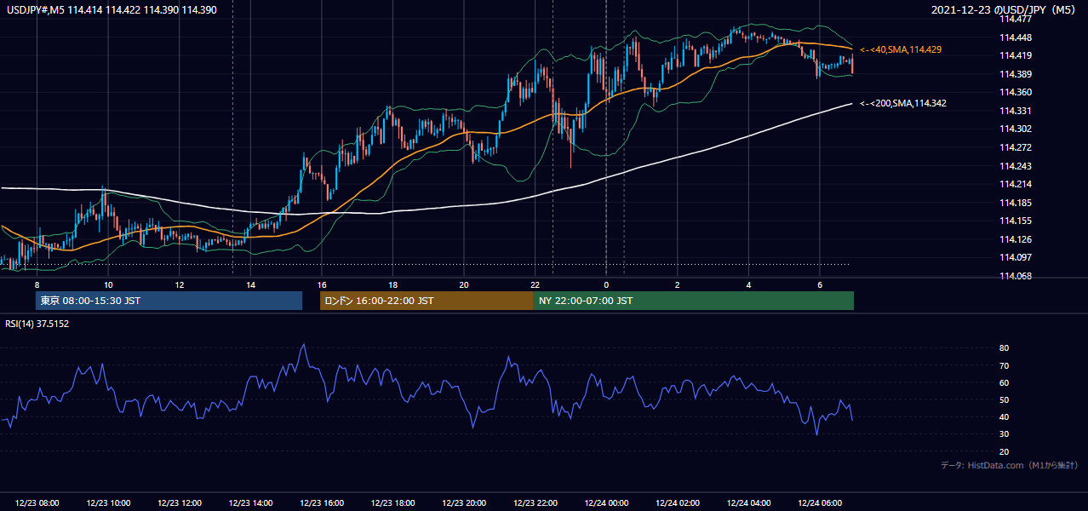Click hour label 16 under the price chart
The height and width of the screenshot is (511, 1088).
(x=321, y=284)
